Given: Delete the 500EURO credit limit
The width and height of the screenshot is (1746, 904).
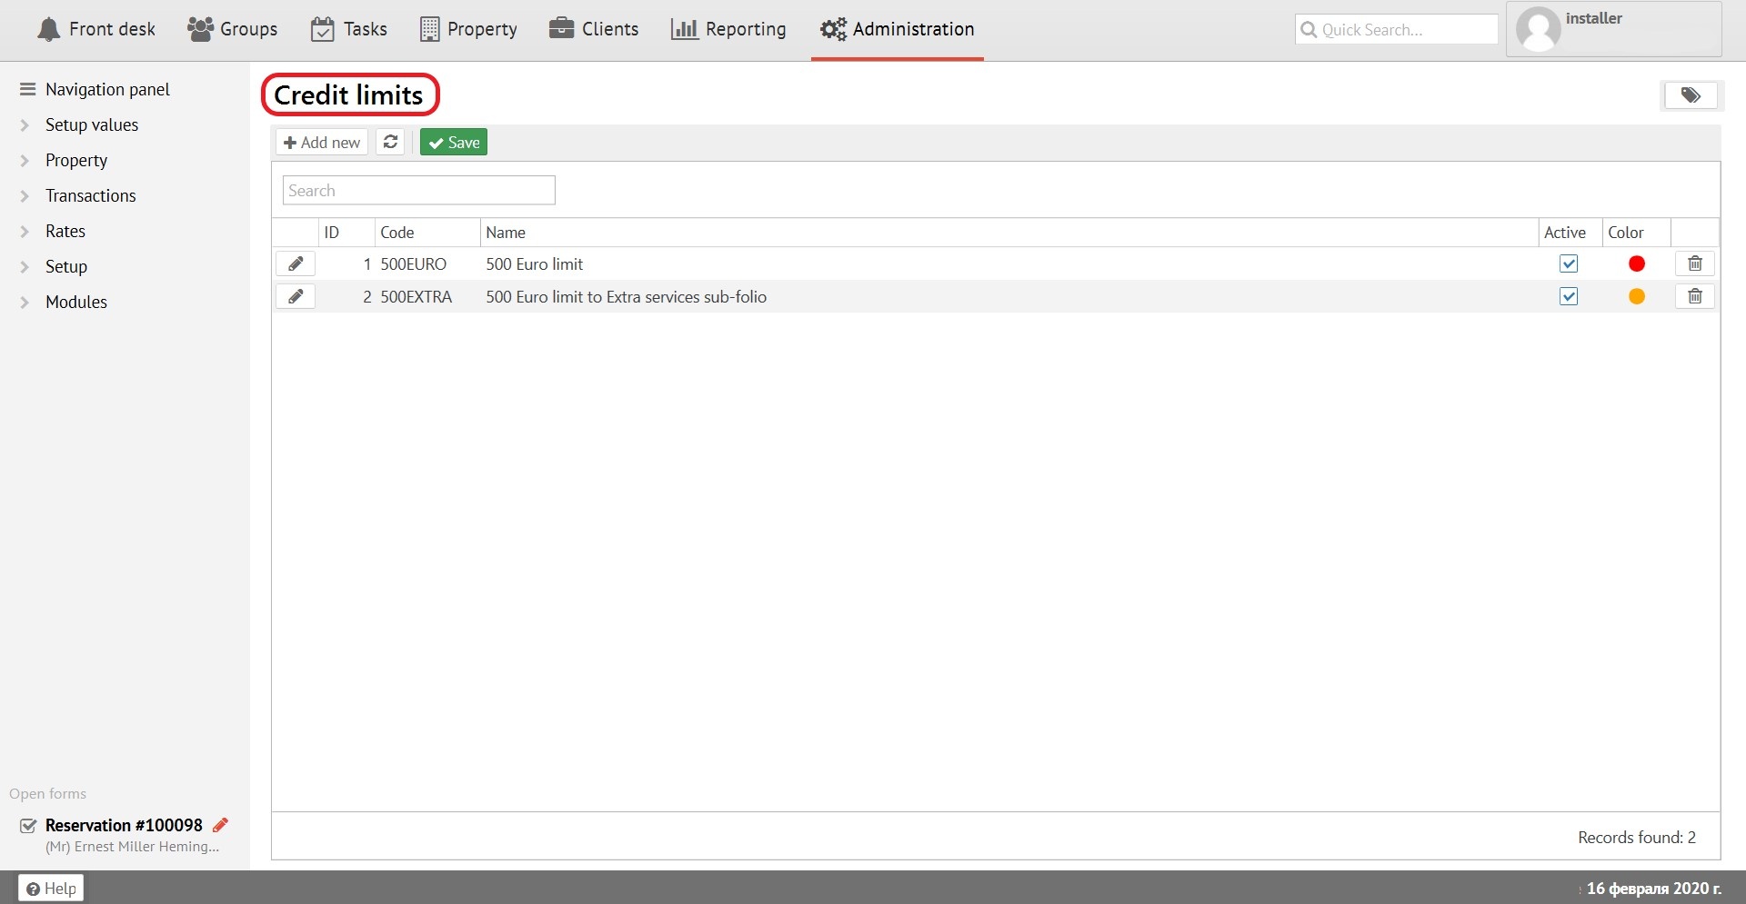Looking at the screenshot, I should (1695, 263).
